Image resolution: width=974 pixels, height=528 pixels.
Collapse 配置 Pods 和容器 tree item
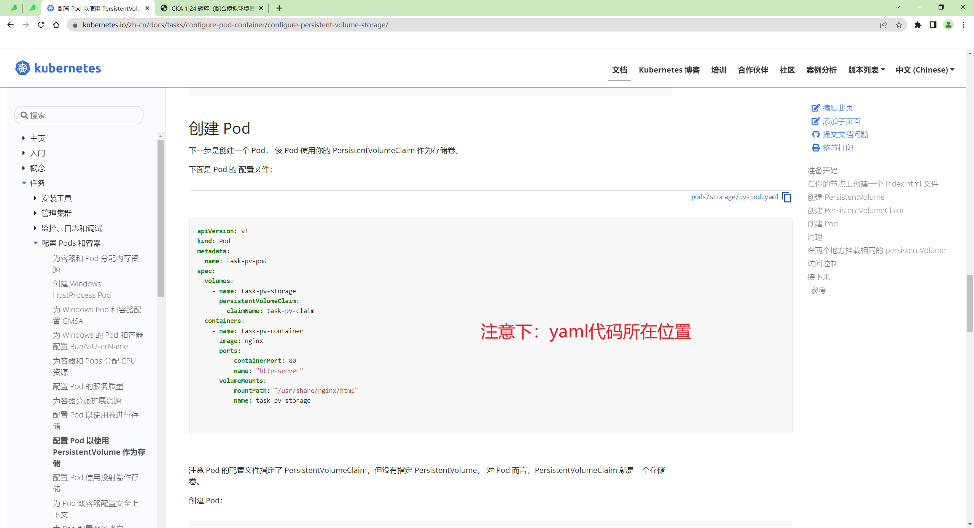coord(35,243)
